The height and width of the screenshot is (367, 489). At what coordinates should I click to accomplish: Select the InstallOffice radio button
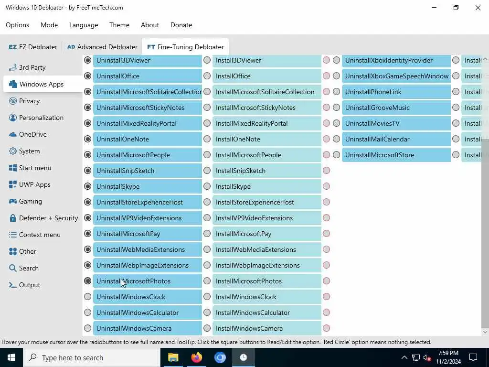pos(207,76)
